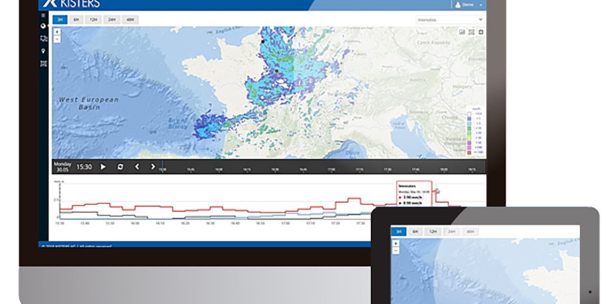Image resolution: width=608 pixels, height=304 pixels.
Task: Click the 16:00 mark on timeline
Action: [219, 170]
